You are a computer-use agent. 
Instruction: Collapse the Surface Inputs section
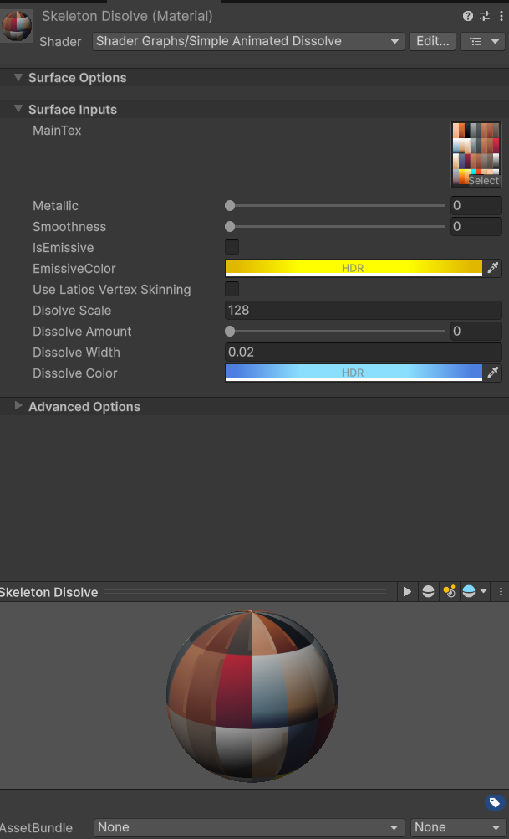coord(18,109)
